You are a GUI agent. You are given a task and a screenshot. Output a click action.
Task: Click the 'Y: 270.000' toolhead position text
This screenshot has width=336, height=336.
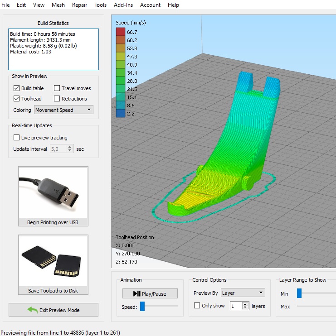(x=128, y=254)
